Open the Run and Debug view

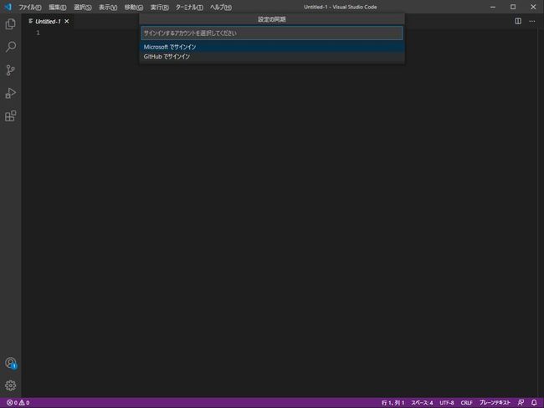pos(10,93)
